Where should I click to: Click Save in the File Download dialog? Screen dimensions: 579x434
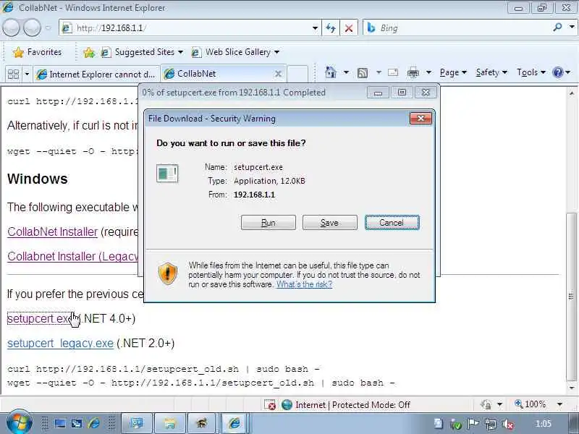tap(330, 223)
